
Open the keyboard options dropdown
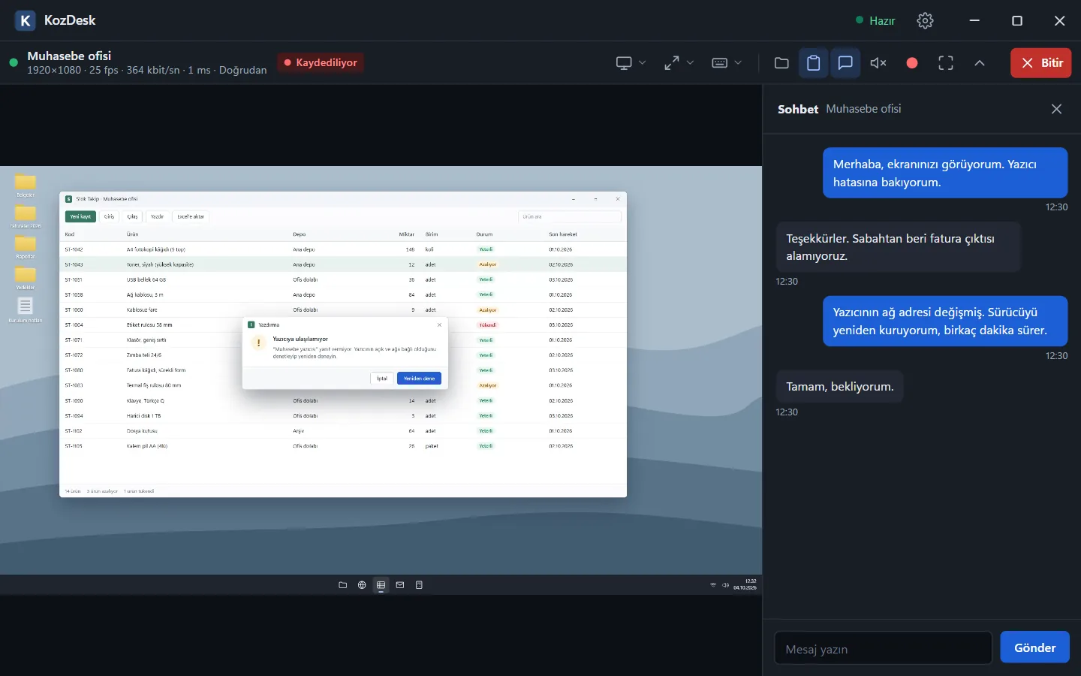(x=727, y=63)
